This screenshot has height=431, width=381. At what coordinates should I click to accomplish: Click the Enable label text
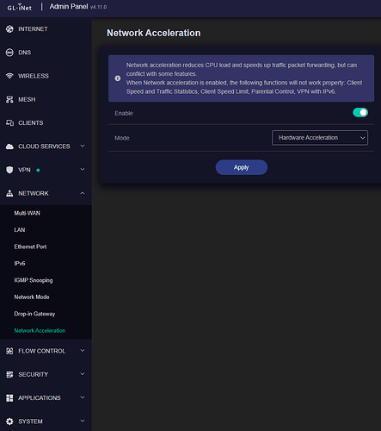[124, 113]
